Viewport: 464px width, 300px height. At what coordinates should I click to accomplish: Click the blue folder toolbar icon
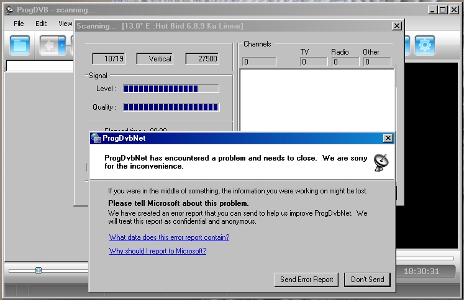pos(20,45)
